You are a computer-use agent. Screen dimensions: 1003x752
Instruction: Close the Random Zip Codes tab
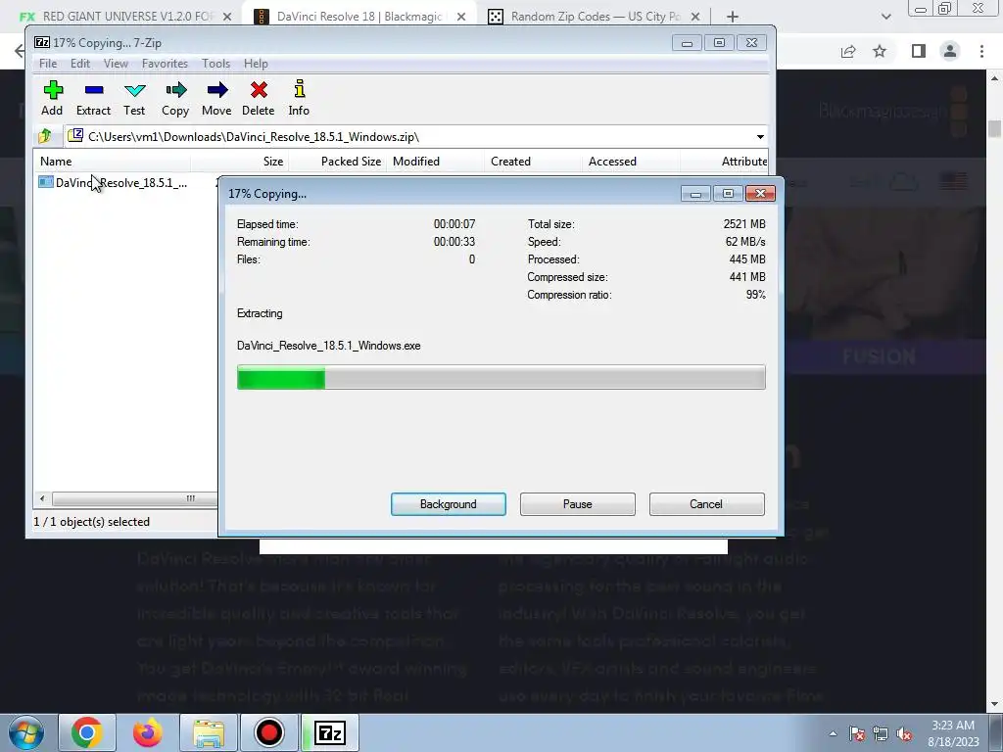[x=695, y=17]
